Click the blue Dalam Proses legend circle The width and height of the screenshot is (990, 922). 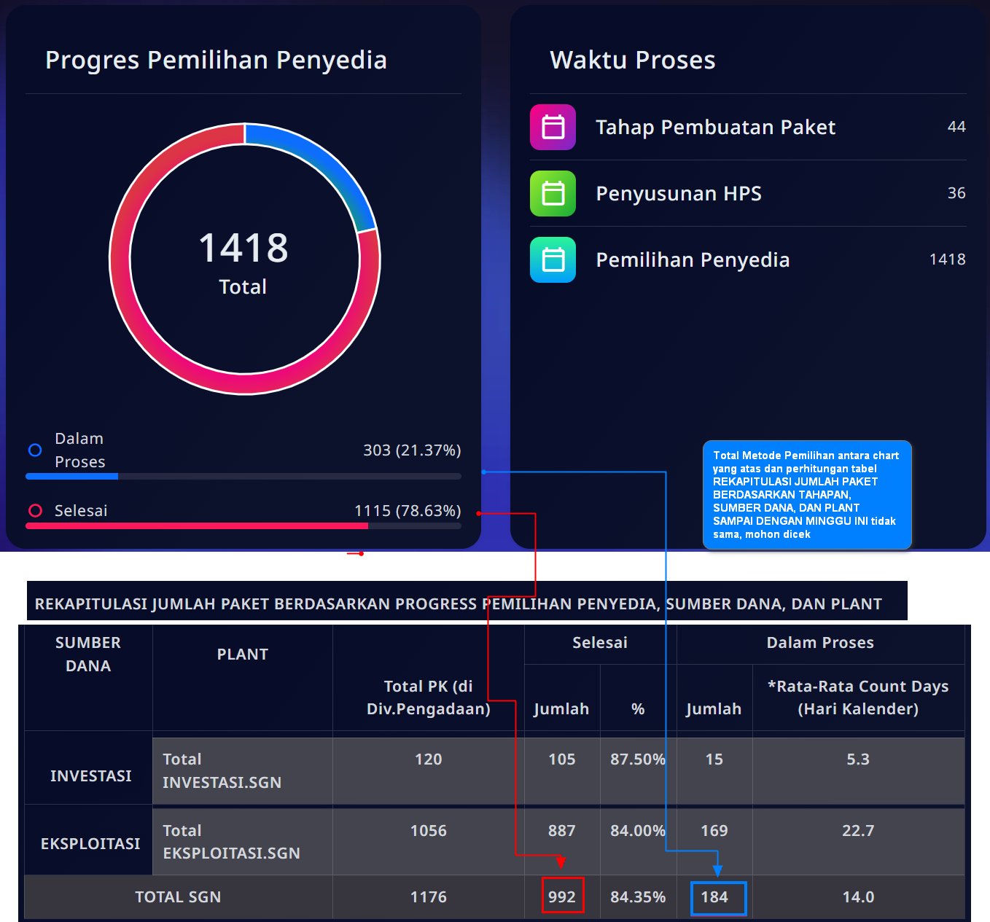coord(35,450)
